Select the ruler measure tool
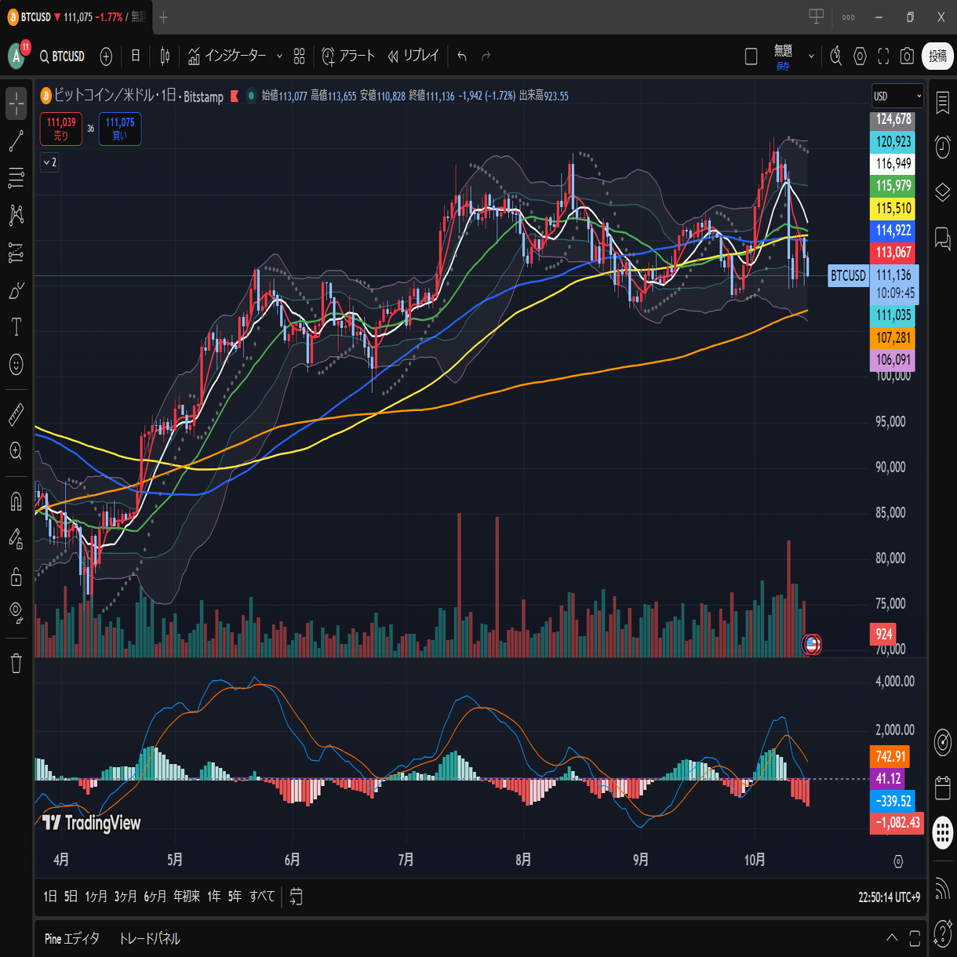The image size is (957, 957). [16, 414]
